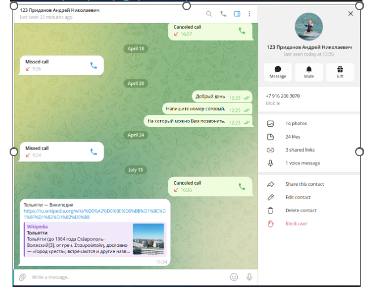Choose Share this contact
Image resolution: width=371 pixels, height=287 pixels.
[x=305, y=184]
